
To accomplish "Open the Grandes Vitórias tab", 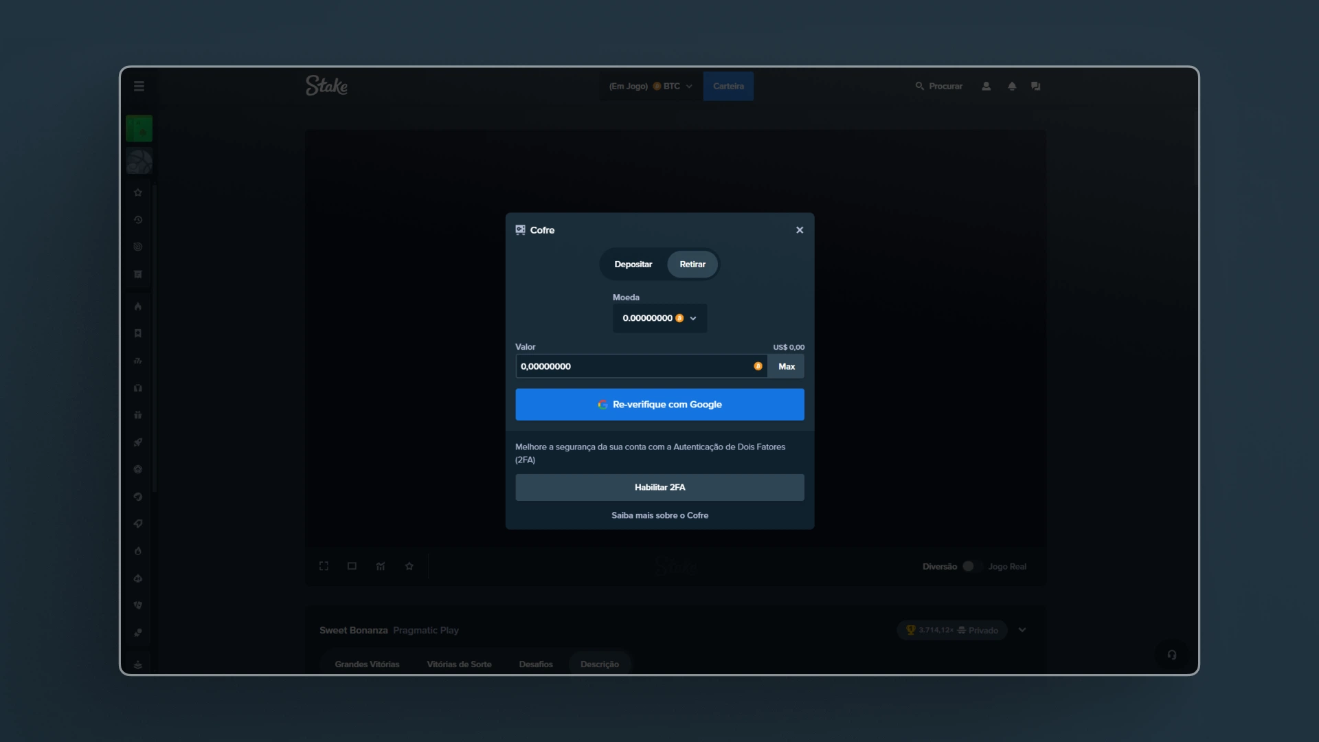I will (x=367, y=664).
